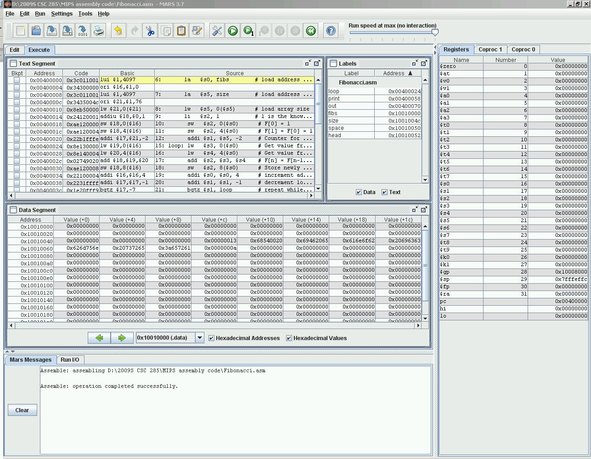Click the Undo arrow icon
The width and height of the screenshot is (591, 459).
point(118,31)
